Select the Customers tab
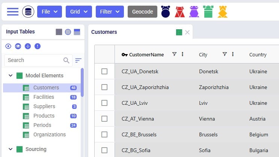Screen dimensions: 279x157 point(104,32)
